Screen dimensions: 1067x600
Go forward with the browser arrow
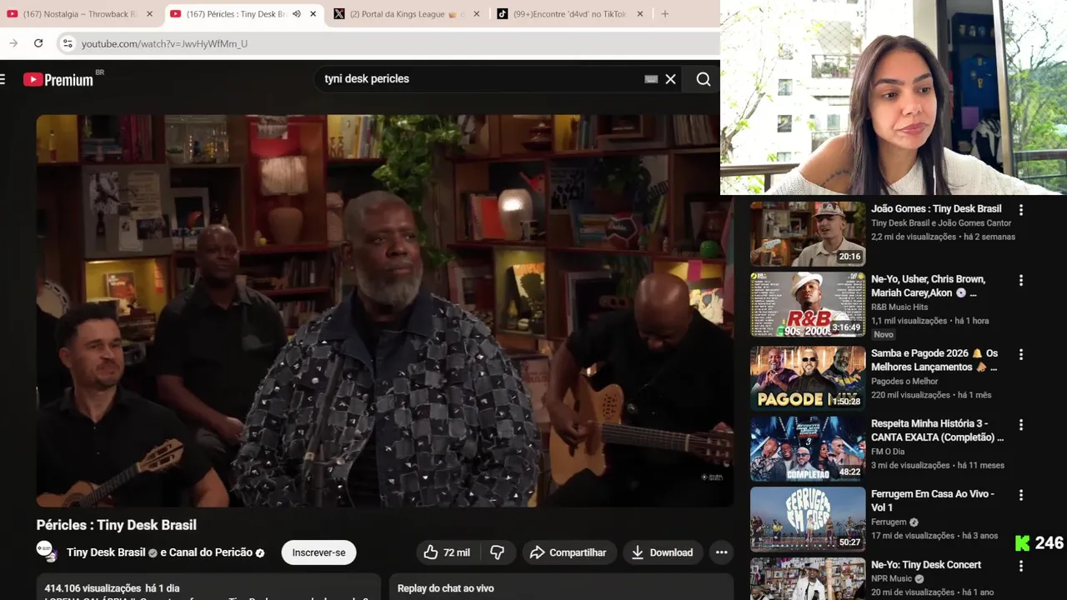(13, 43)
